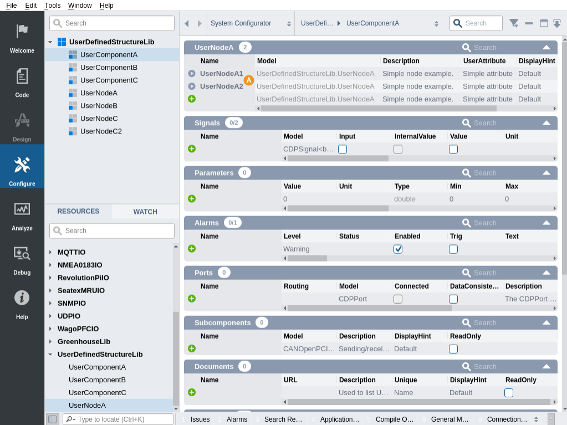Select UserComponentB in project tree
The width and height of the screenshot is (567, 425).
(x=109, y=68)
